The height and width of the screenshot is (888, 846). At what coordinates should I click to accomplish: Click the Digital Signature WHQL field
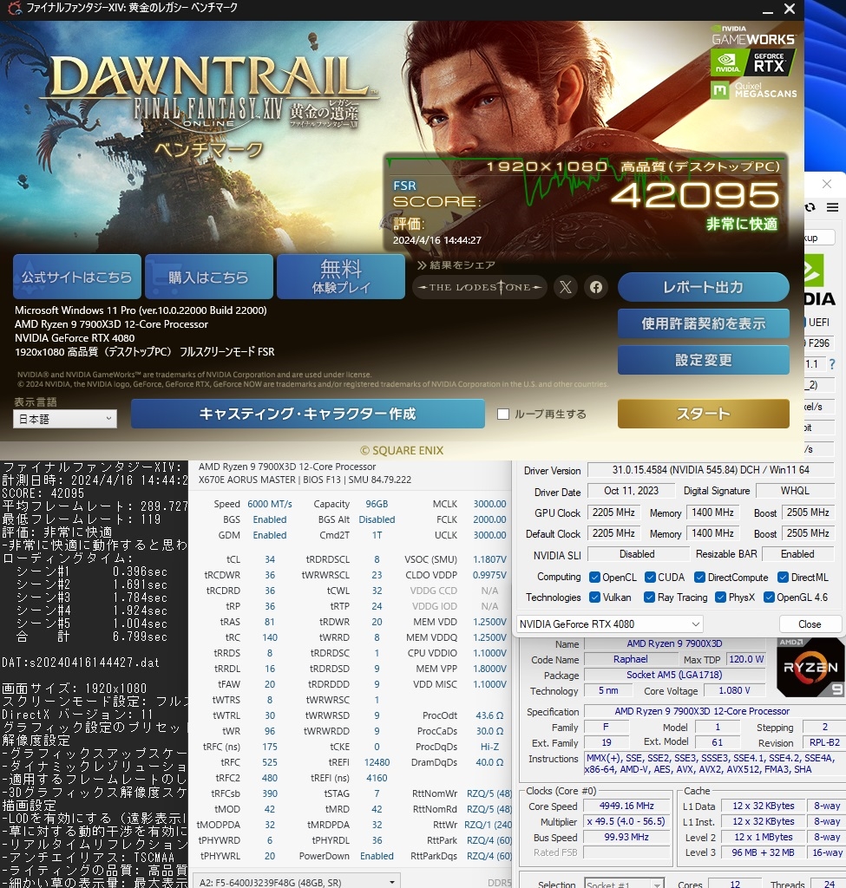795,491
